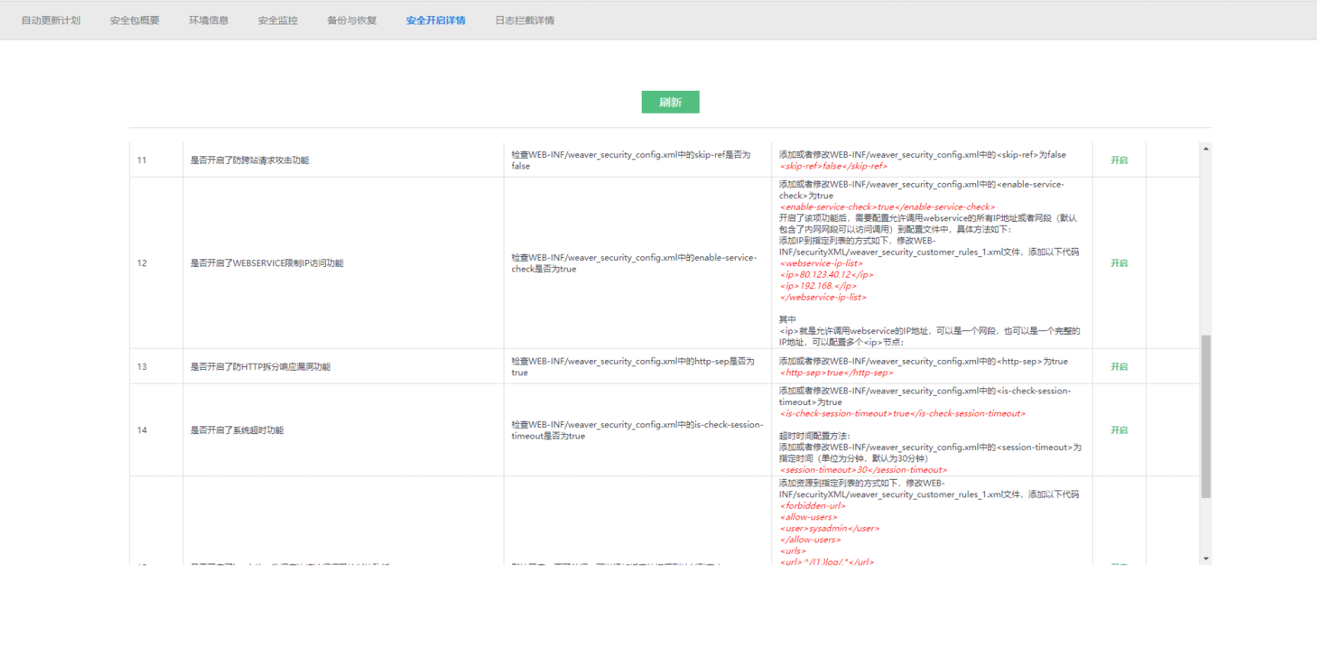This screenshot has width=1317, height=659.
Task: Click red session-timeout 30 code line
Action: point(863,470)
